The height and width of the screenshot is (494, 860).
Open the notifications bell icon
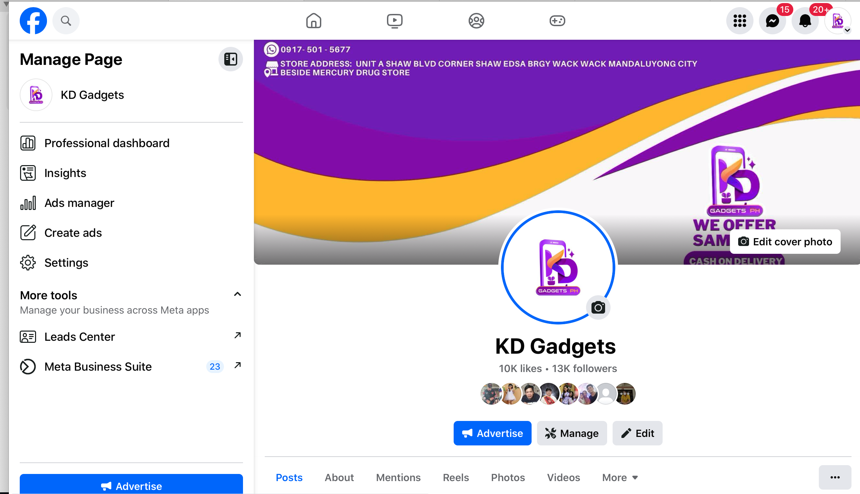(805, 21)
